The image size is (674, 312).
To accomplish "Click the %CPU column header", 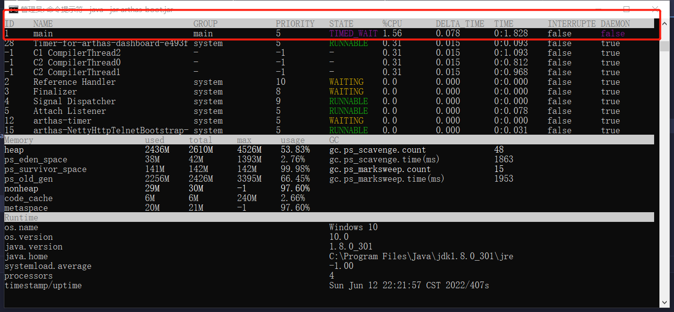I will point(392,24).
